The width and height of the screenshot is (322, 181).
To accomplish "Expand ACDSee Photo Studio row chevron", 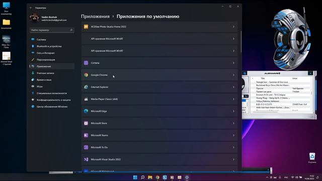I will point(233,27).
